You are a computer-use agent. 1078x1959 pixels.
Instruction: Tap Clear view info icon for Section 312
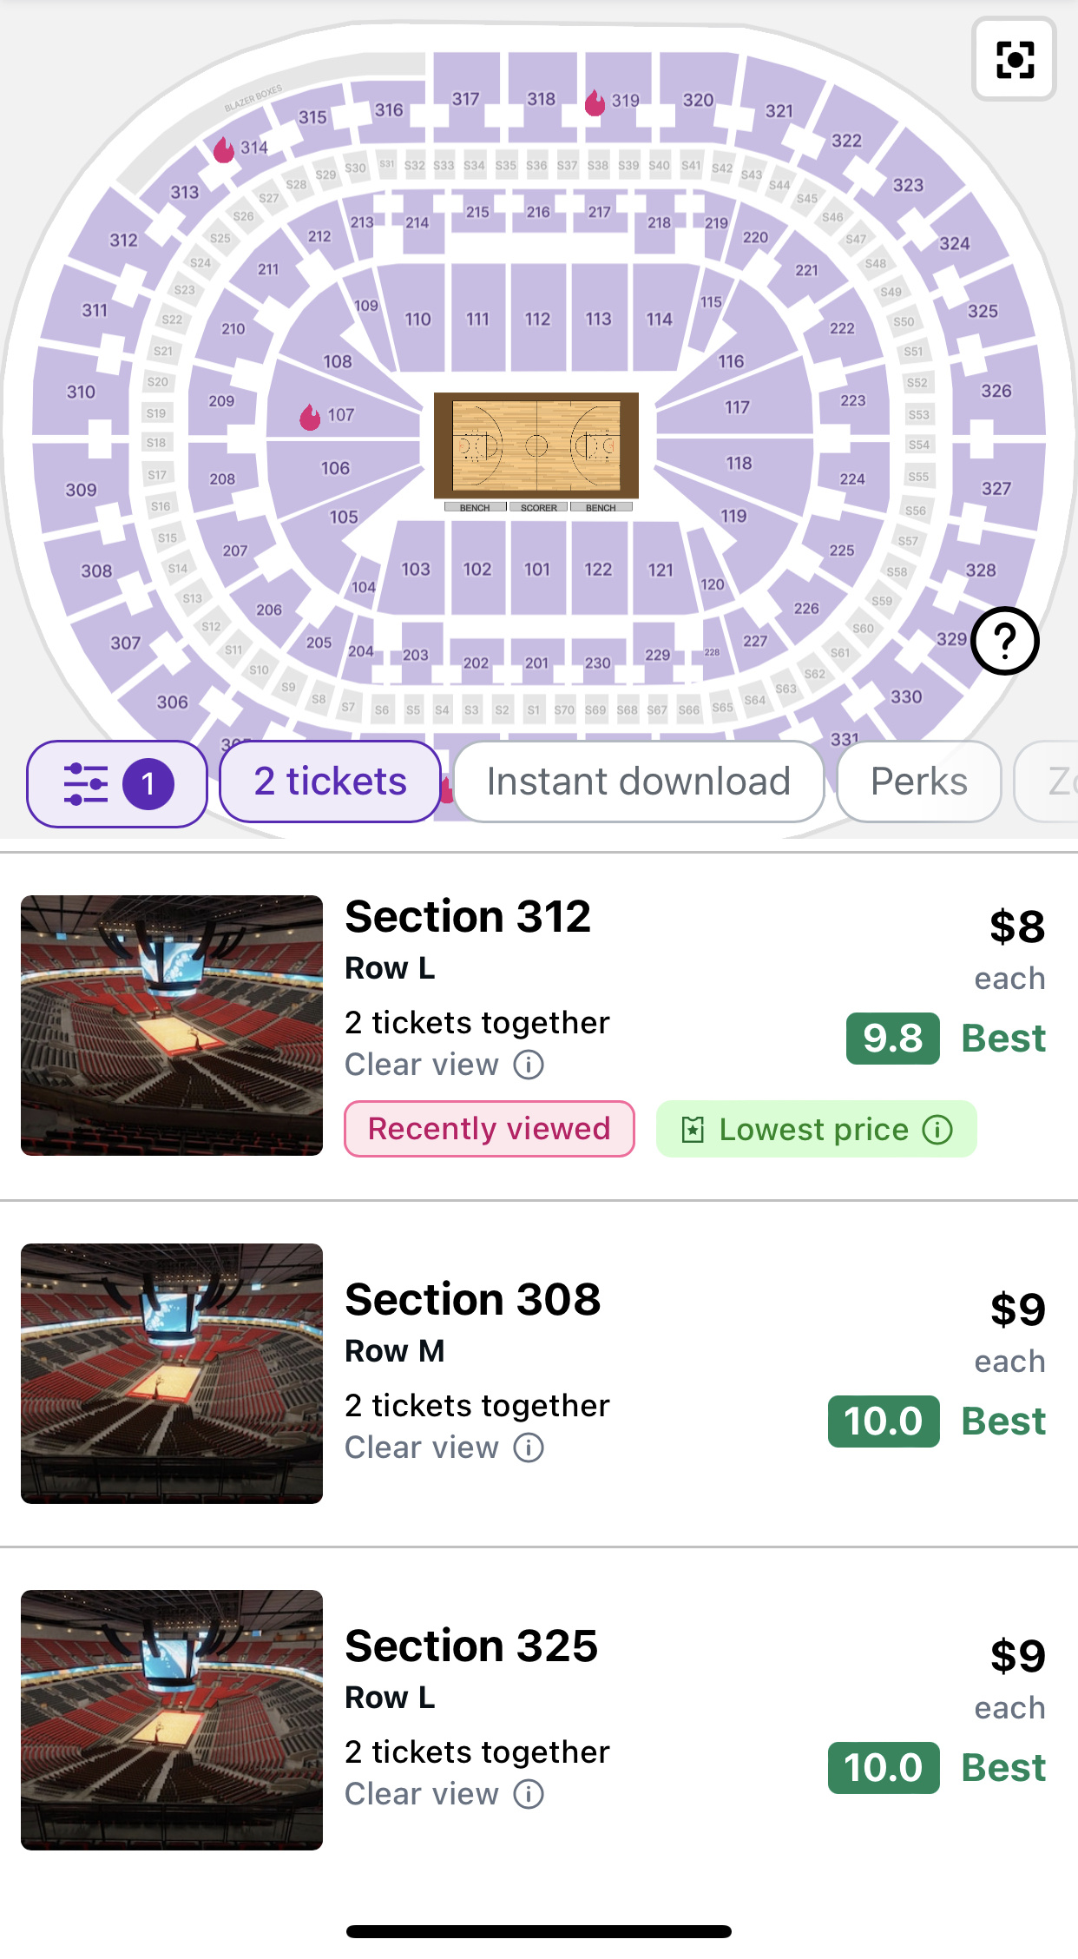click(x=529, y=1065)
